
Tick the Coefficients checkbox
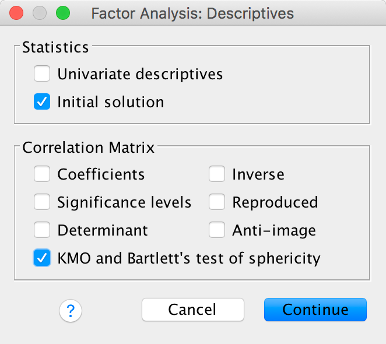coord(42,174)
